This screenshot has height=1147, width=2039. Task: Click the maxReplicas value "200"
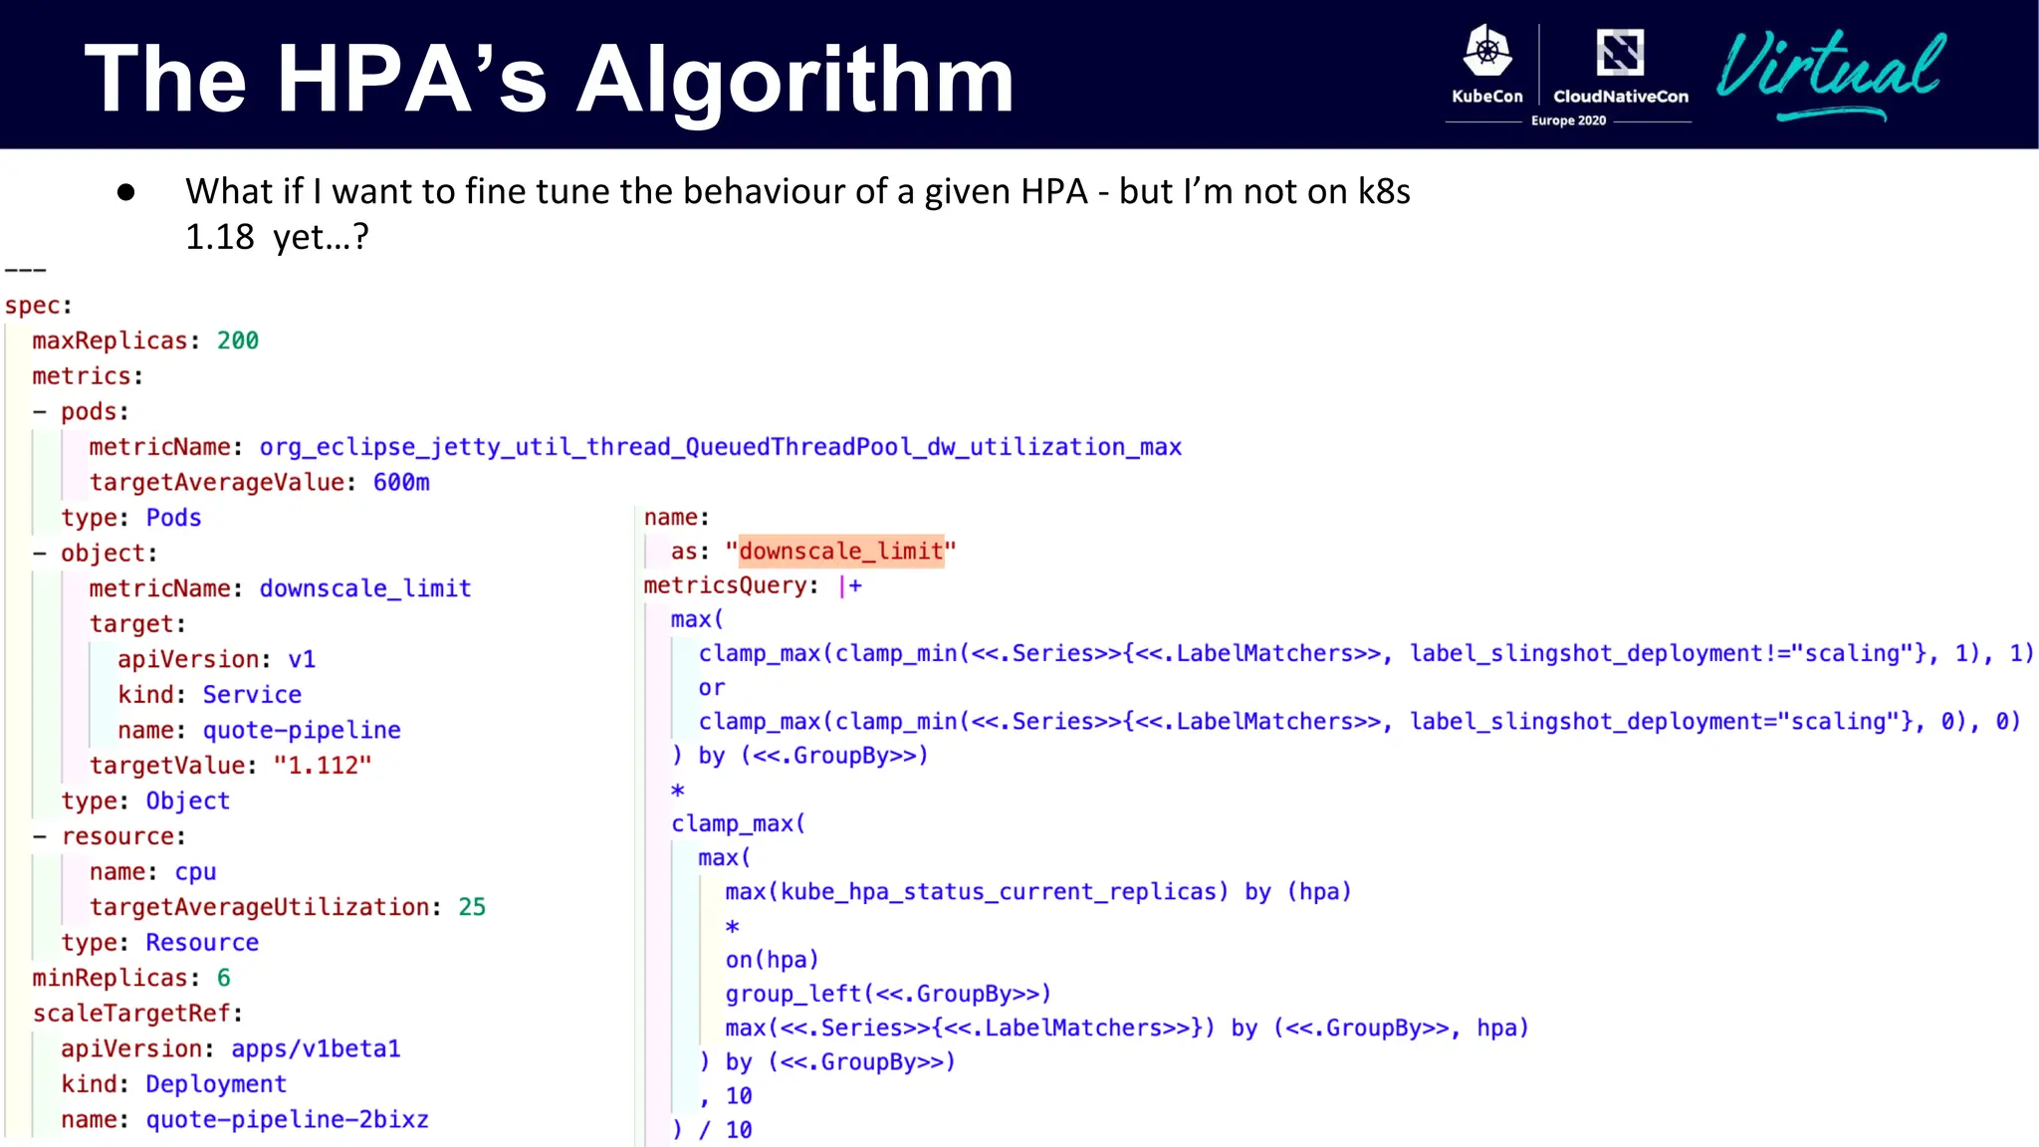(238, 341)
